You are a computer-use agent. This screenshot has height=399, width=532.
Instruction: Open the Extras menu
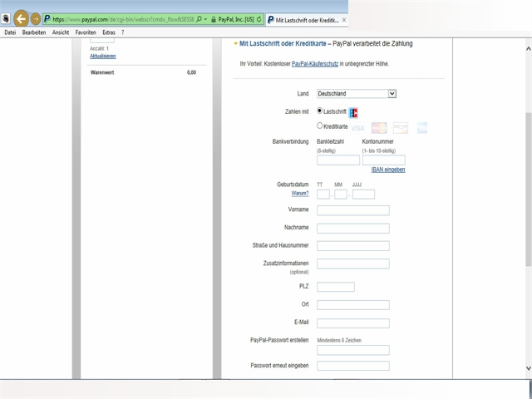click(x=109, y=32)
